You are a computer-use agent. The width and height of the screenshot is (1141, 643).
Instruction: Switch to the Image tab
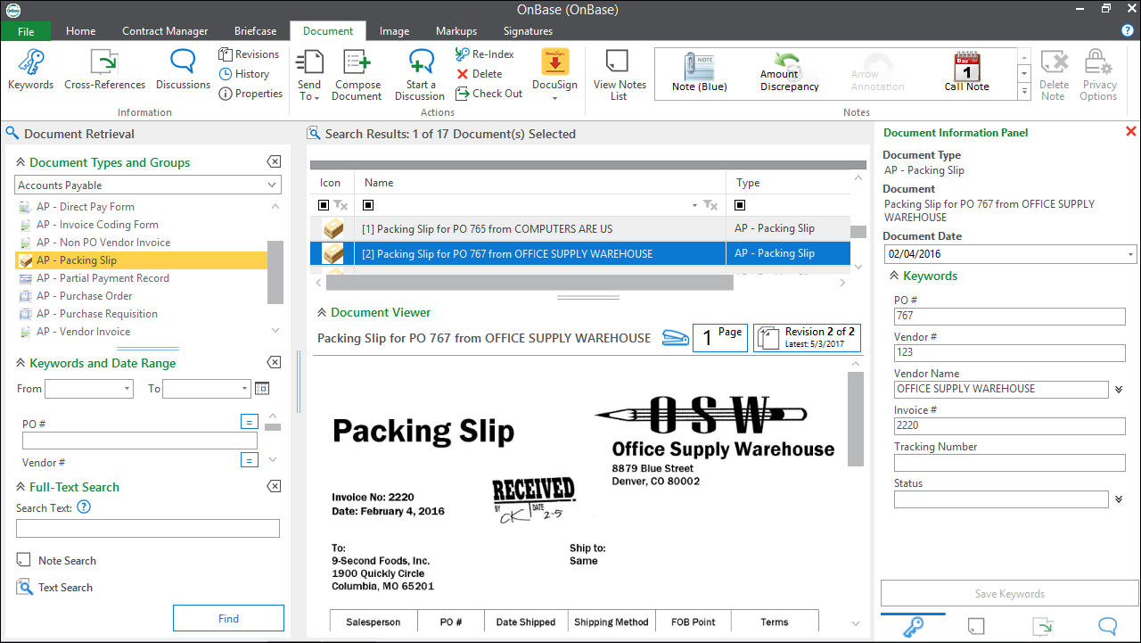394,31
